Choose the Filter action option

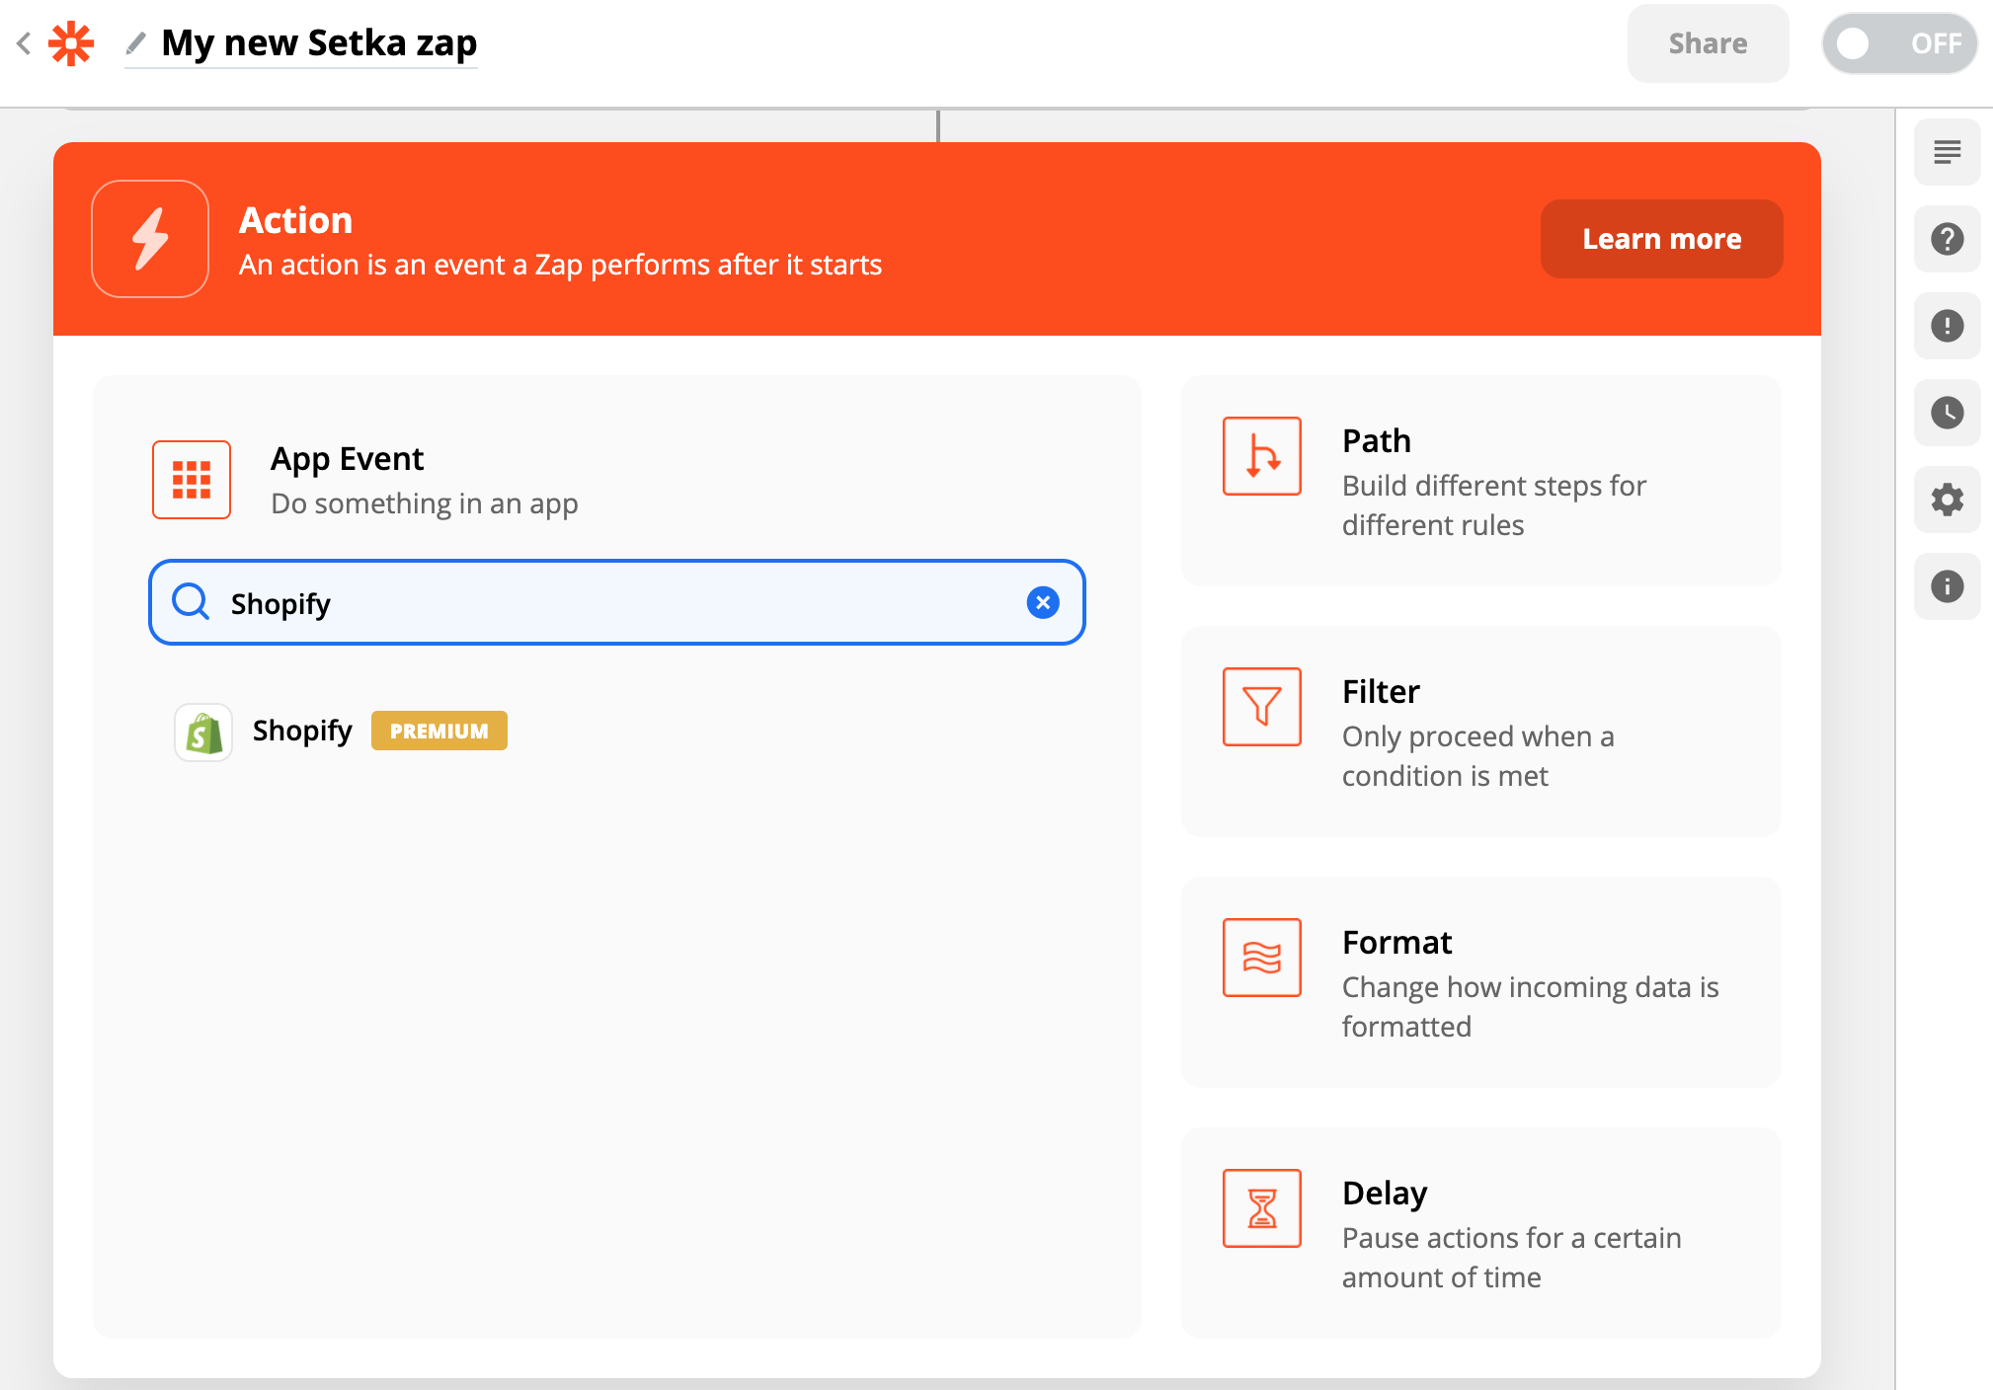[x=1480, y=732]
